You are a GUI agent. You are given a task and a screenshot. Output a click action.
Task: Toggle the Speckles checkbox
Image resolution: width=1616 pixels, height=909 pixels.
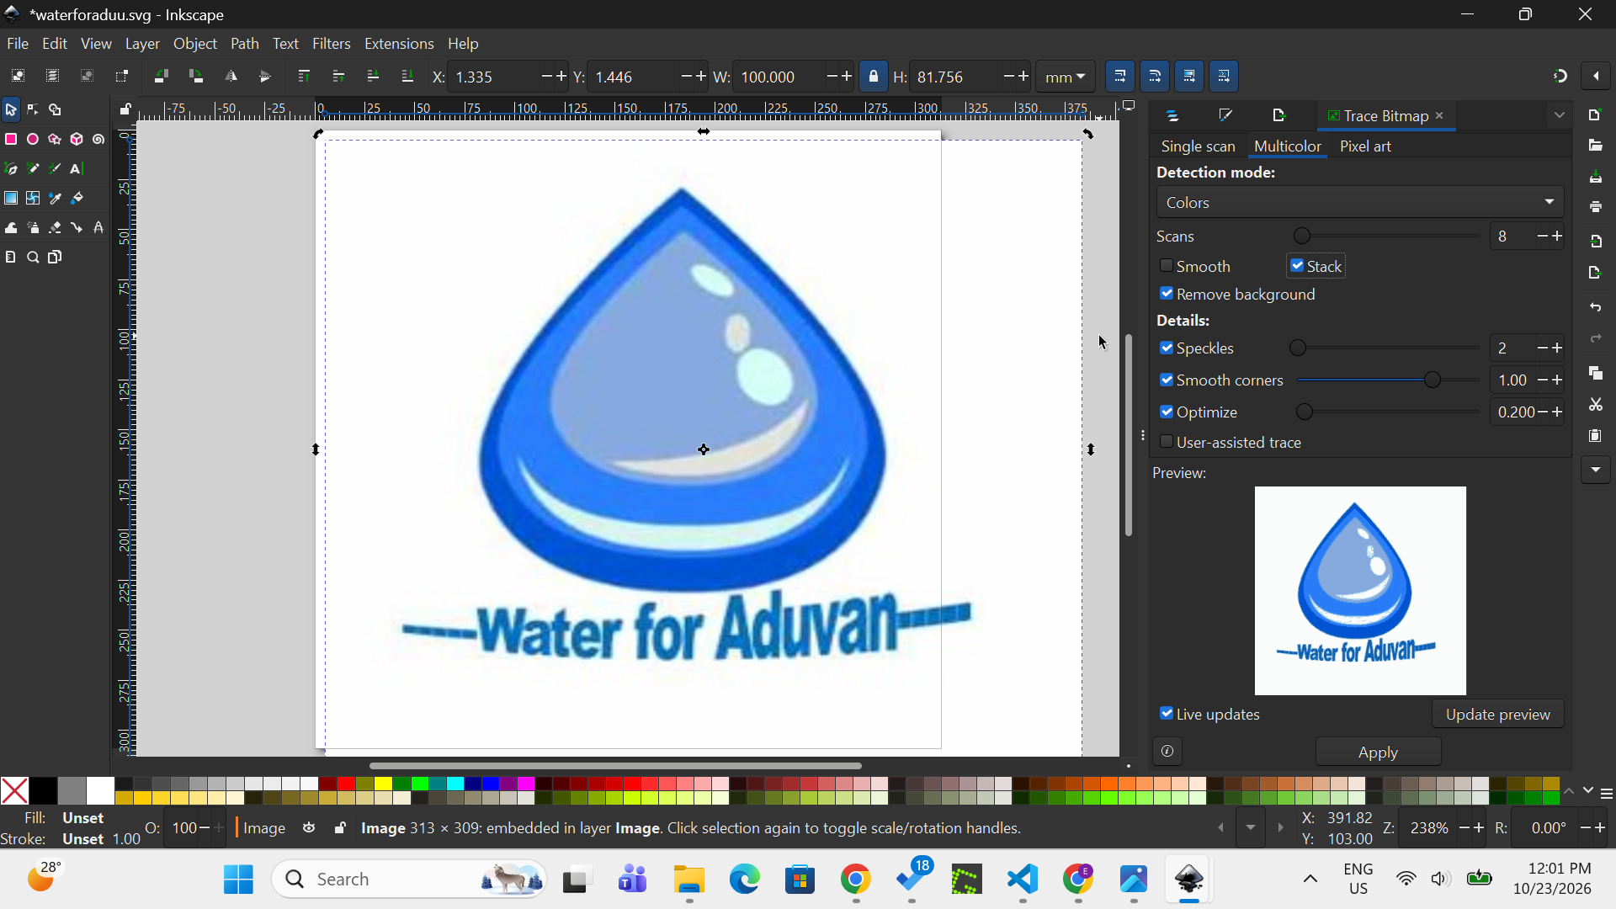1167,348
